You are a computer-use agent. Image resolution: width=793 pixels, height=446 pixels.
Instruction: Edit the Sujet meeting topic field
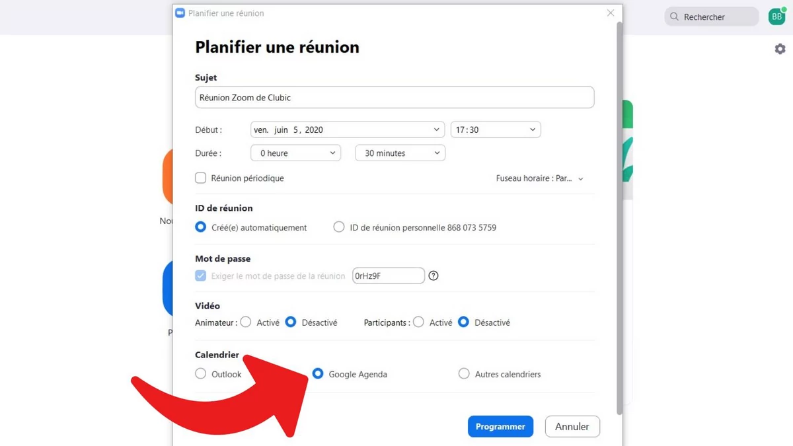(x=395, y=98)
